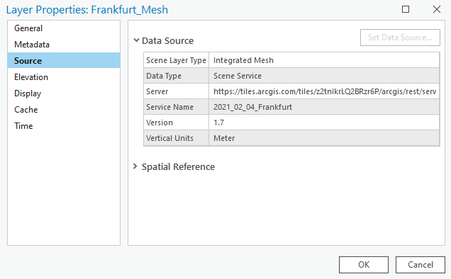The width and height of the screenshot is (451, 279).
Task: Dismiss dialog with Cancel button
Action: (421, 265)
